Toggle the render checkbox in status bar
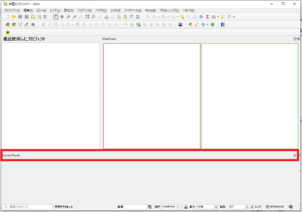Screen dimensions: 302x212 pyautogui.click(x=252, y=207)
